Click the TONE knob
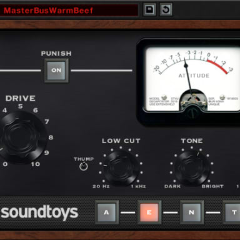The image size is (240, 240). pyautogui.click(x=192, y=167)
